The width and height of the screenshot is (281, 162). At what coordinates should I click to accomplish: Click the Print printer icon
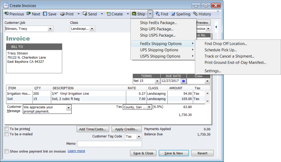point(62,14)
